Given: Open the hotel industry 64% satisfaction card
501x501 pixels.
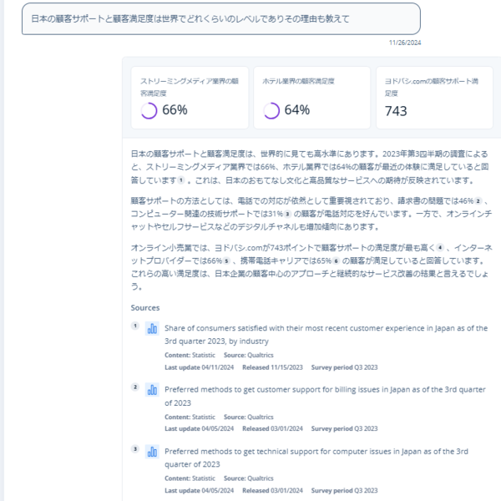Looking at the screenshot, I should (x=311, y=98).
